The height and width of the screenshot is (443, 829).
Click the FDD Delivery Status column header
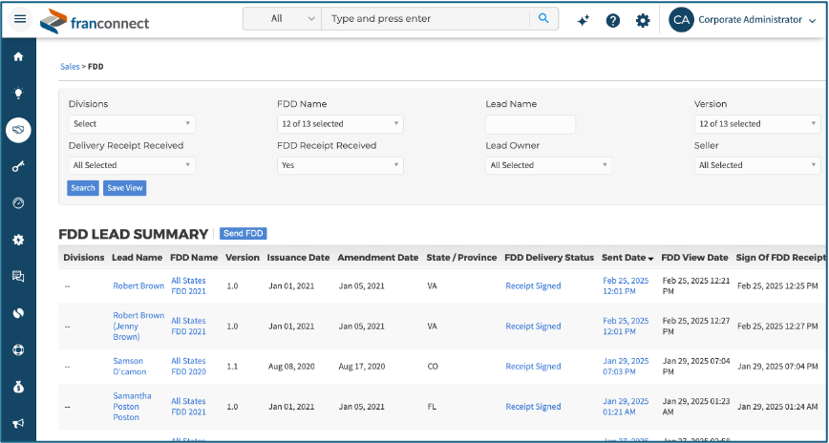549,258
